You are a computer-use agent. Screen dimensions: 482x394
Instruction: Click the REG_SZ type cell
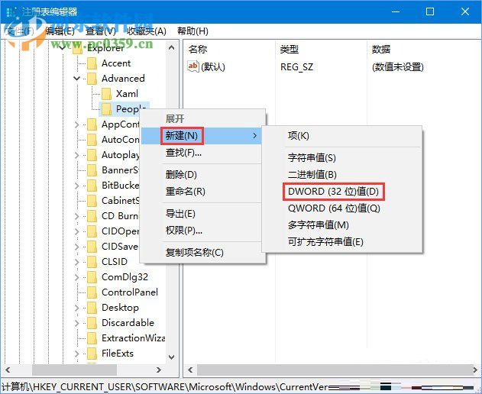tap(296, 67)
